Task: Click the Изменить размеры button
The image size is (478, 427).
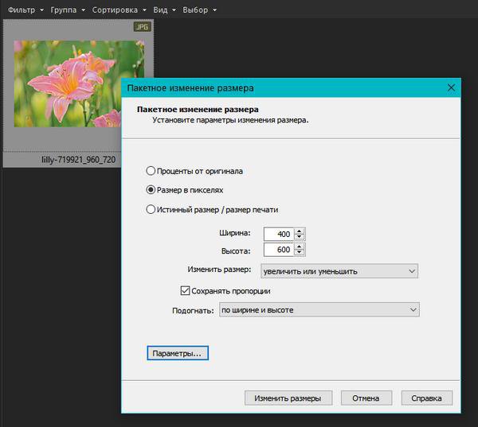Action: coord(288,398)
